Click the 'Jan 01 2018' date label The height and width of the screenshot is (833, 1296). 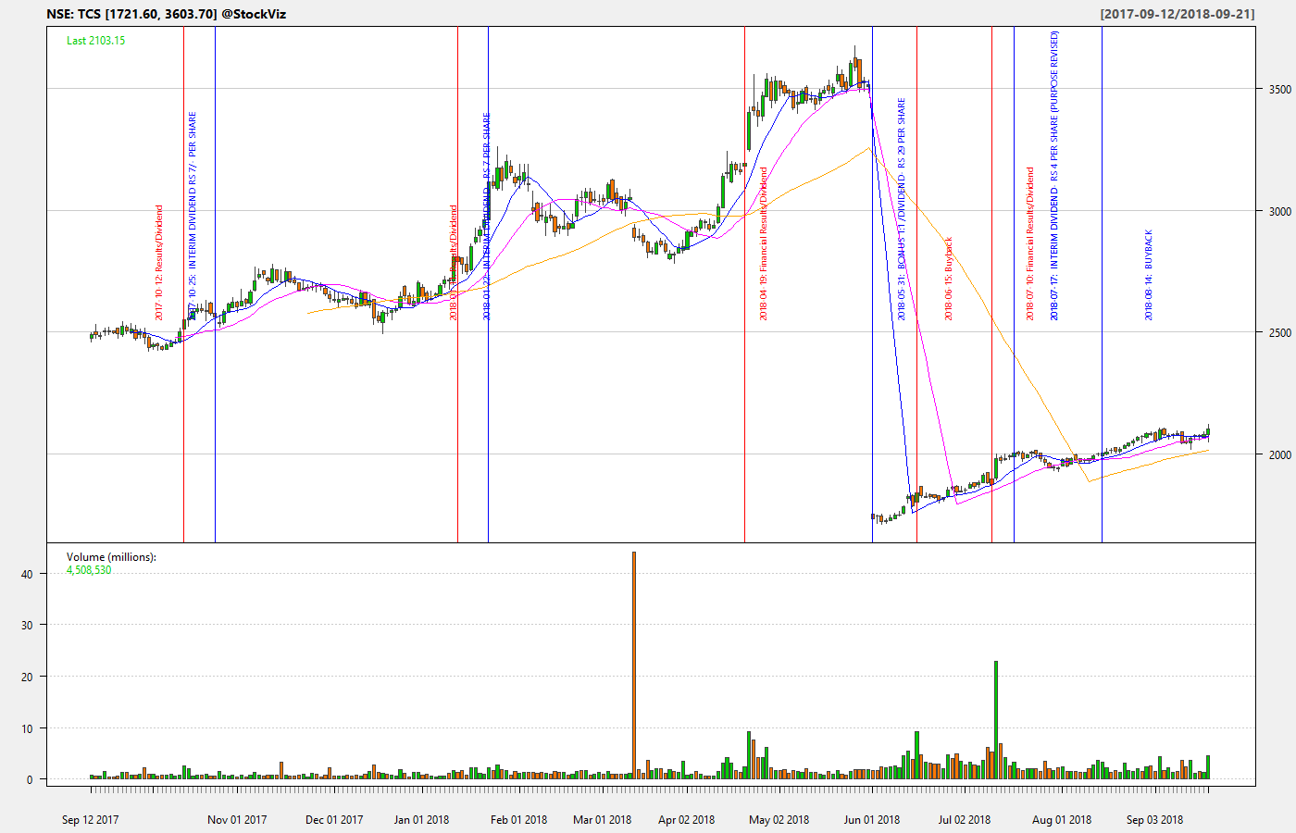click(x=421, y=820)
